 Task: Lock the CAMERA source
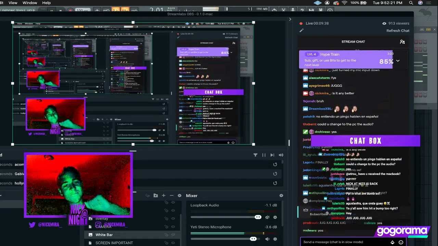[167, 227]
